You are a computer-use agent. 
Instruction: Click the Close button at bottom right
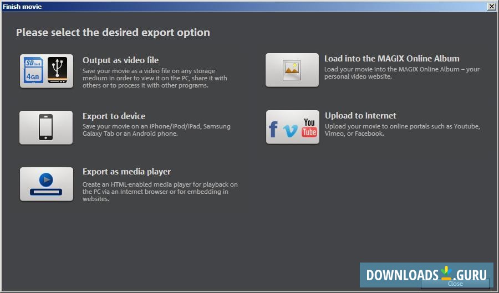[x=455, y=284]
